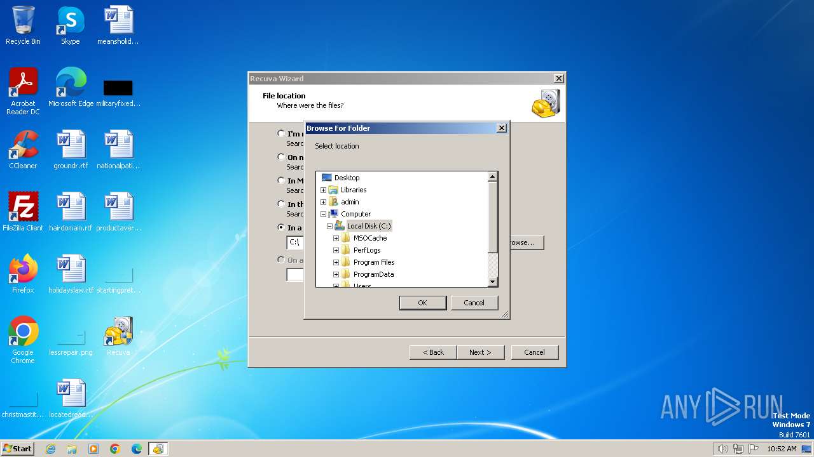Screen dimensions: 814x457
Task: Click the folder tree scroll-up arrow
Action: click(492, 176)
